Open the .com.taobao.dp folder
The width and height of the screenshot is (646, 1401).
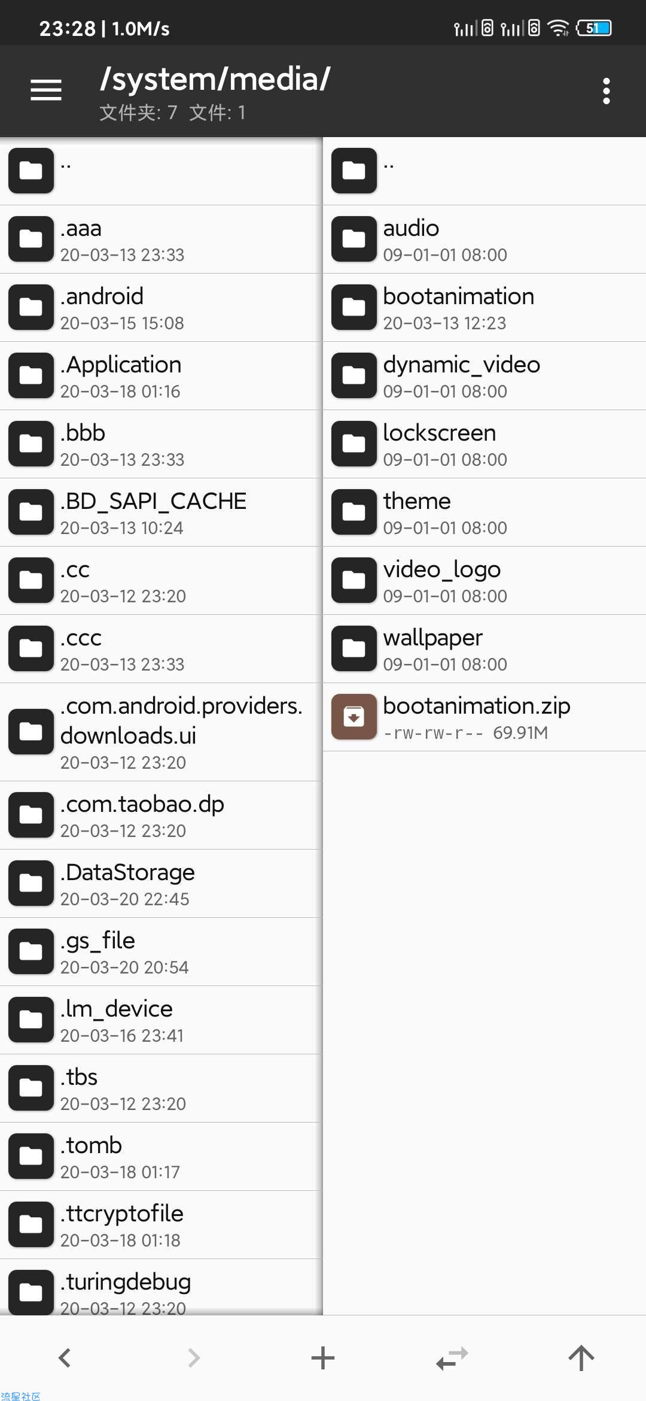click(x=161, y=815)
